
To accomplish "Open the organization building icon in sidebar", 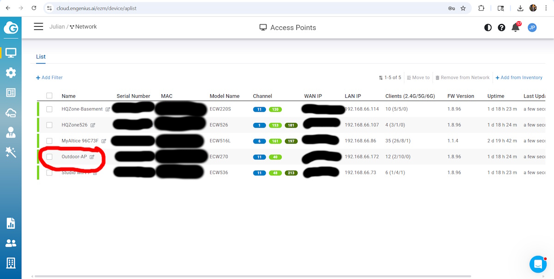I will point(11,263).
